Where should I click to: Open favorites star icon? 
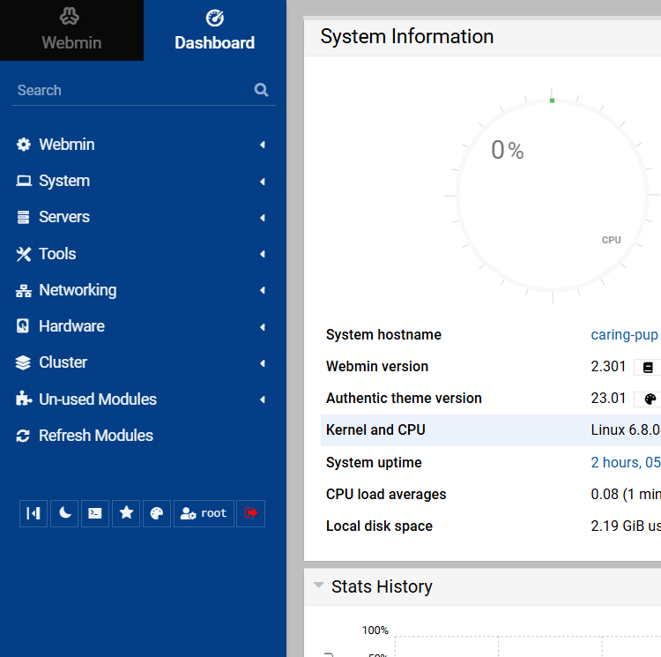coord(126,513)
